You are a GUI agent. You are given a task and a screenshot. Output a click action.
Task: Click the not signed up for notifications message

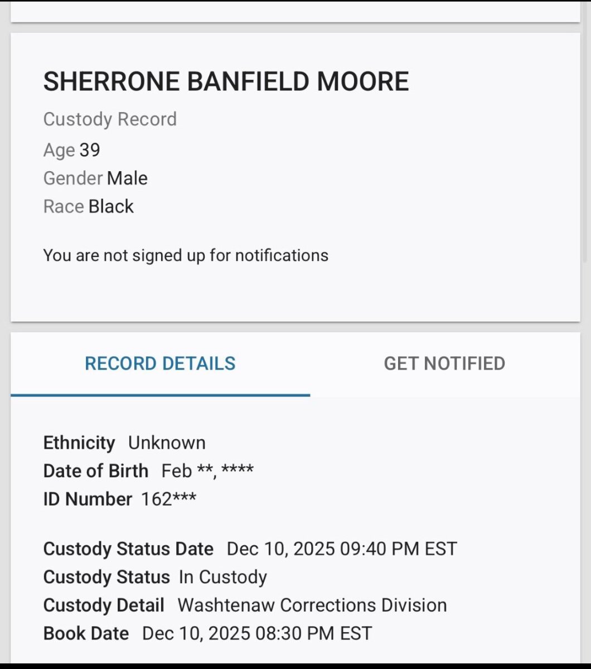[x=186, y=255]
